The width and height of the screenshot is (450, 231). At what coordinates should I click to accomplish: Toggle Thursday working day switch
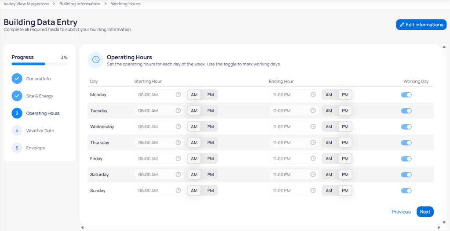point(406,143)
